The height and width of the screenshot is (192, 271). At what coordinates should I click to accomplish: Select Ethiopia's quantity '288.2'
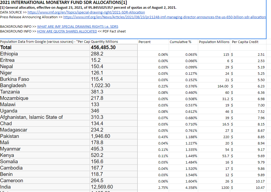114,54
